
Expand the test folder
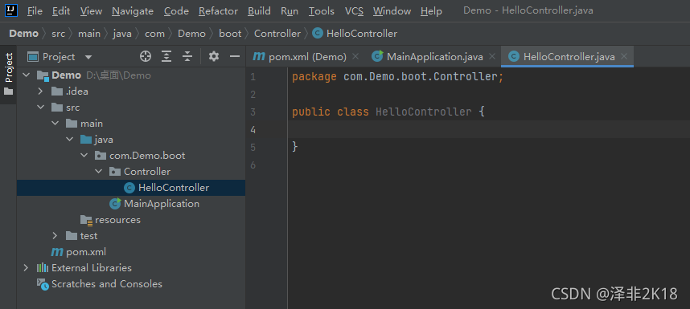click(55, 236)
